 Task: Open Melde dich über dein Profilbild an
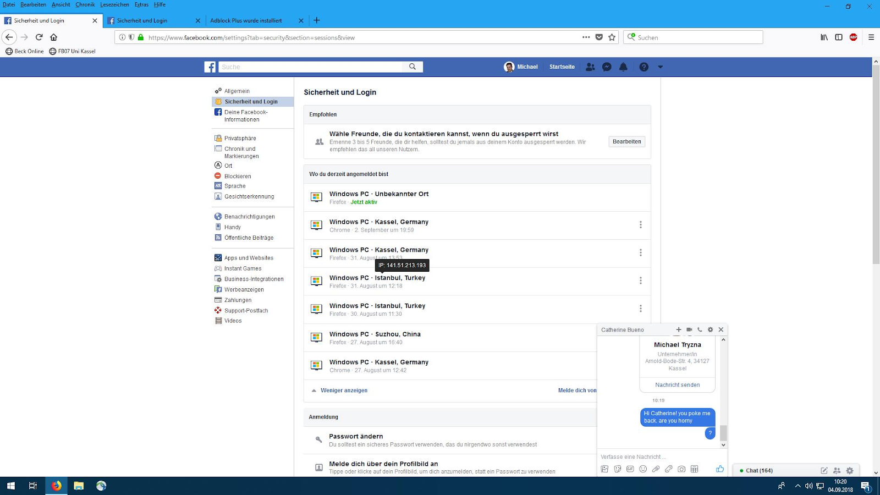pyautogui.click(x=383, y=464)
